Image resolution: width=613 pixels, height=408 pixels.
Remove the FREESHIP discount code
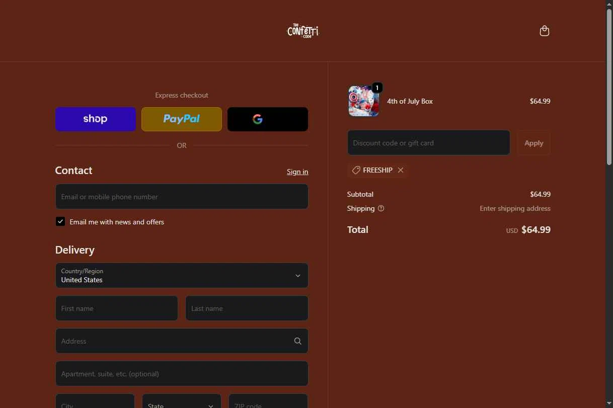tap(401, 170)
